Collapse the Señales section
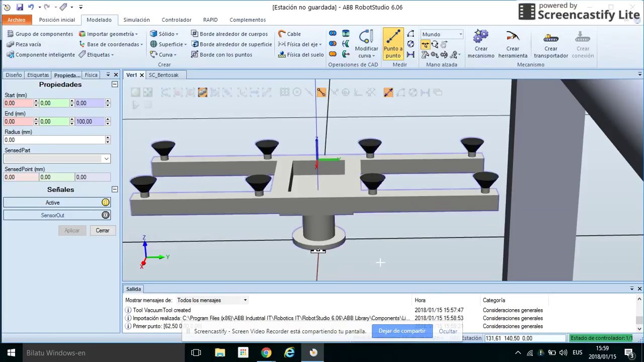 [x=115, y=190]
